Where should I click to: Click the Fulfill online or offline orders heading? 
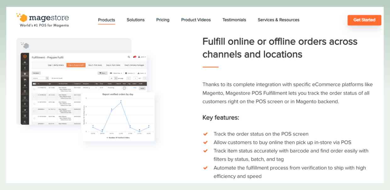(280, 48)
